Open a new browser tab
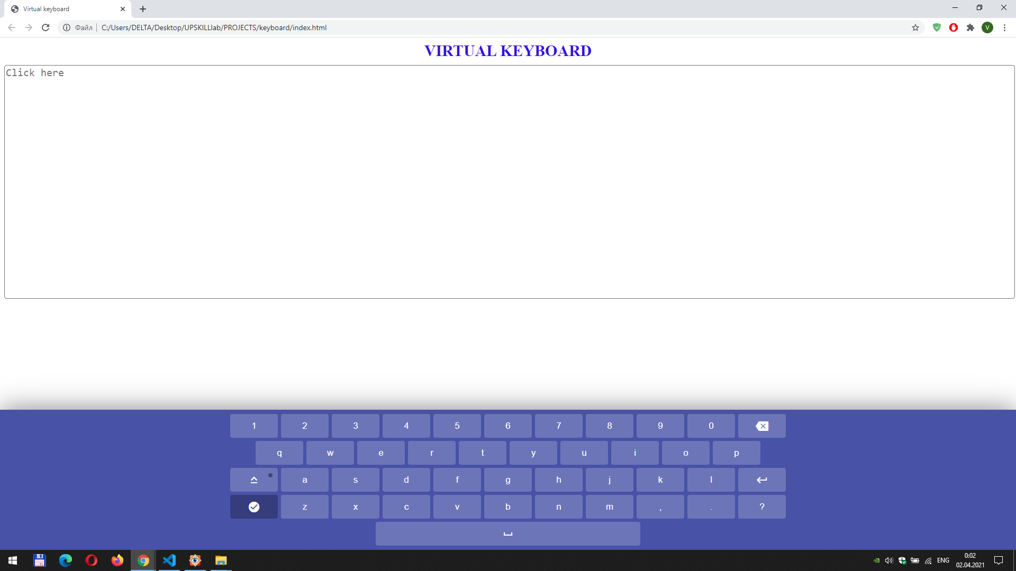 click(143, 9)
